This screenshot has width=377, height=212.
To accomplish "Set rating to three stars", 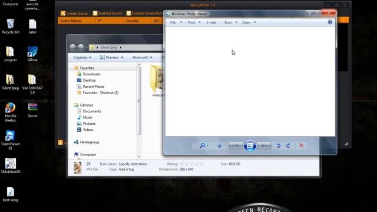I will click(192, 164).
